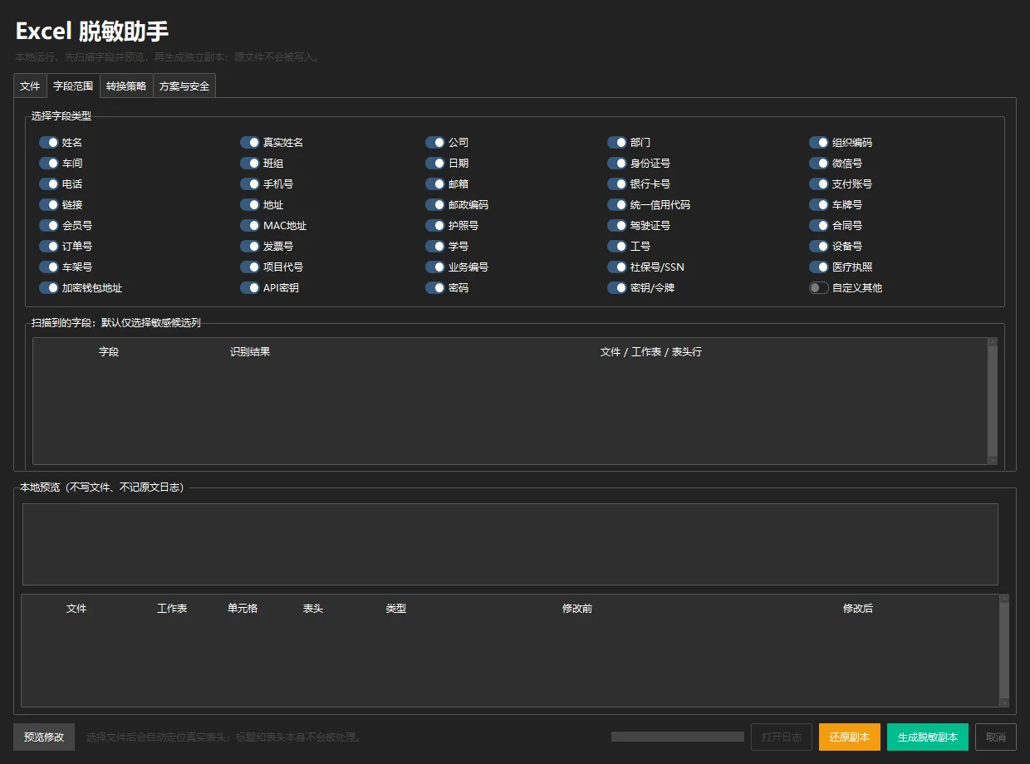Enable the 自定义其他 toggle
Screen dimensions: 1030x764
coord(819,288)
